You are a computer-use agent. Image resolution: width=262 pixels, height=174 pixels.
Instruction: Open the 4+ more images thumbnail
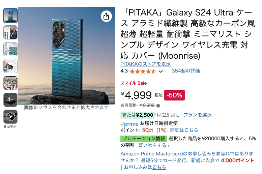pos(10,100)
